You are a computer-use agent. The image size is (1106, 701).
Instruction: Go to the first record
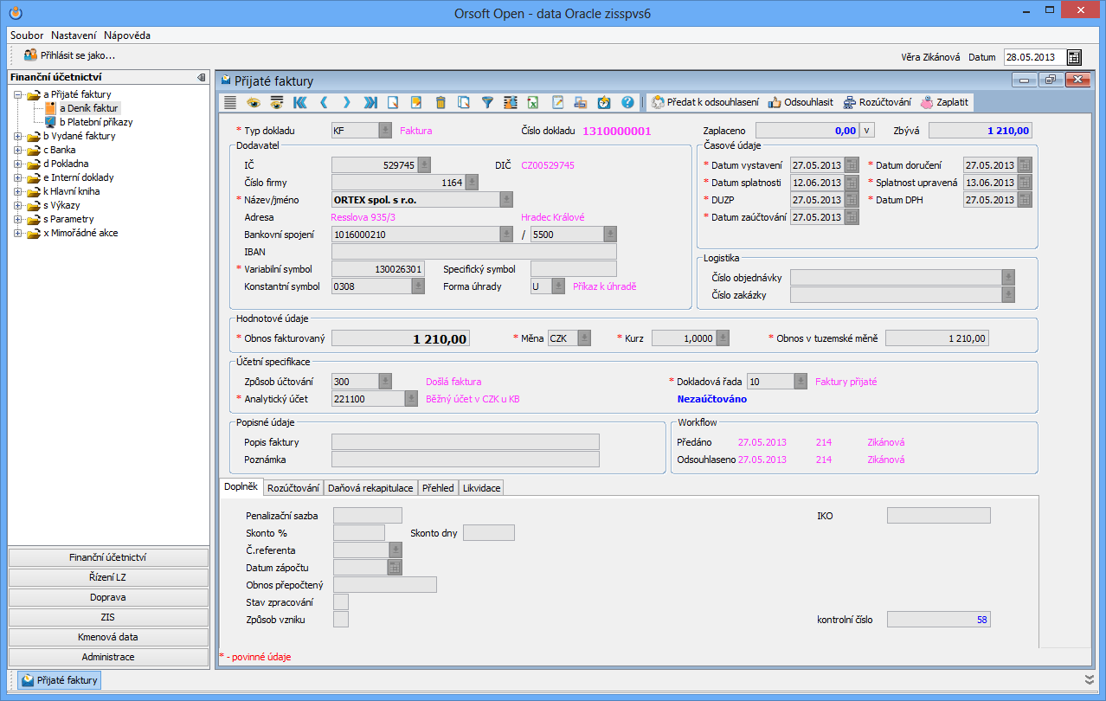[300, 102]
